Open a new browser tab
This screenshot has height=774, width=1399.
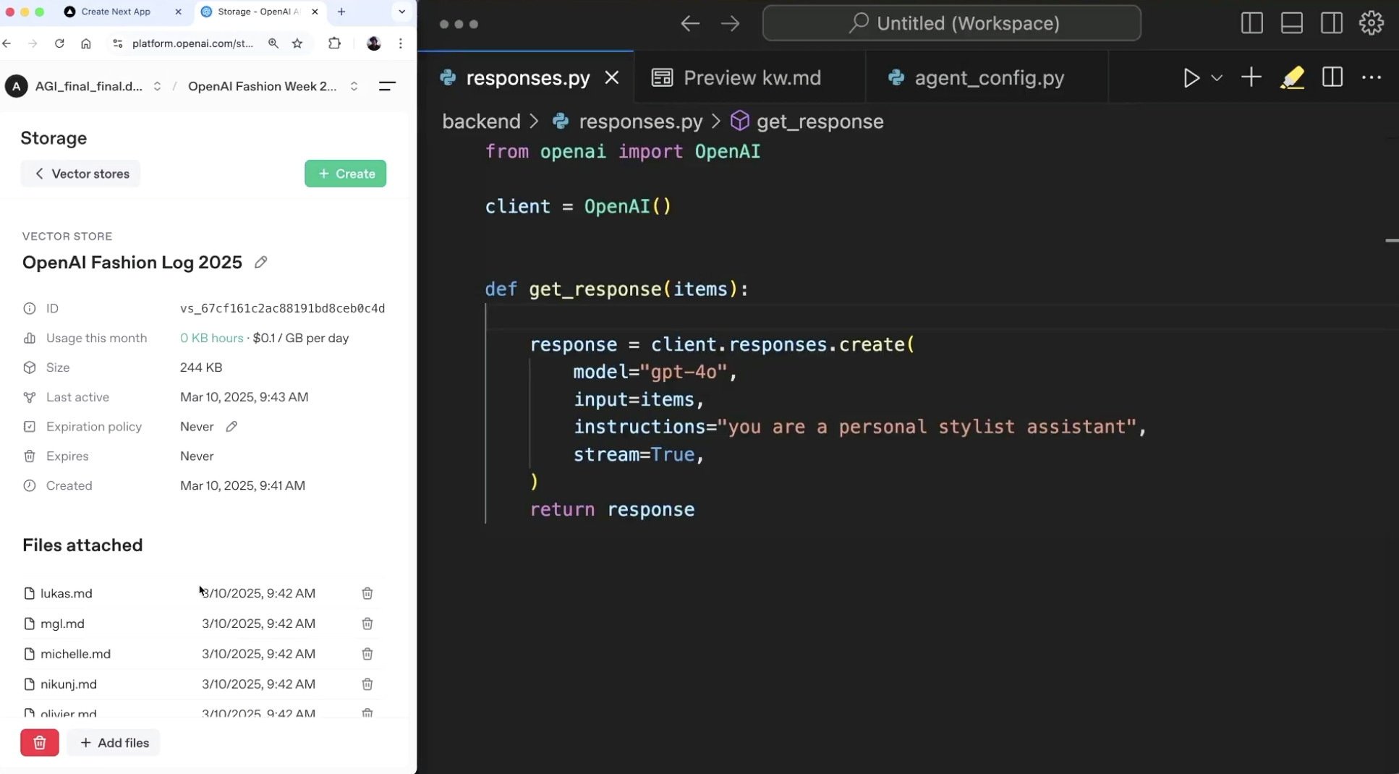point(341,12)
